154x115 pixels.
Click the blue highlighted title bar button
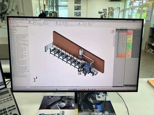click(134, 21)
